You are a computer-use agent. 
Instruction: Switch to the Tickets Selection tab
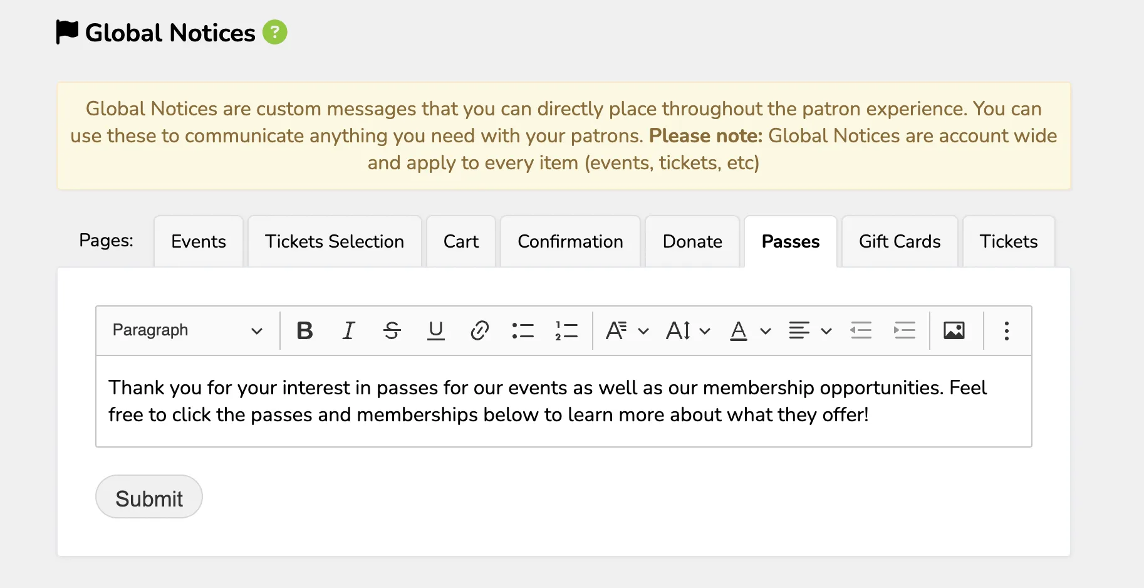335,241
